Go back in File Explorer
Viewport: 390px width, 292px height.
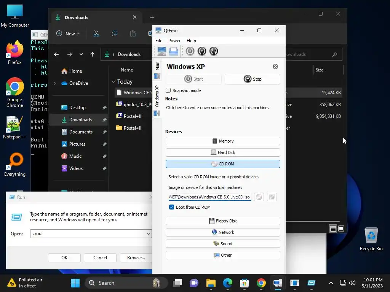[x=56, y=54]
